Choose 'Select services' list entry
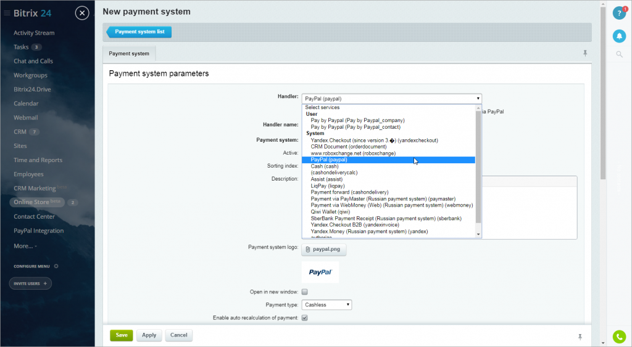This screenshot has width=632, height=347. click(x=322, y=107)
